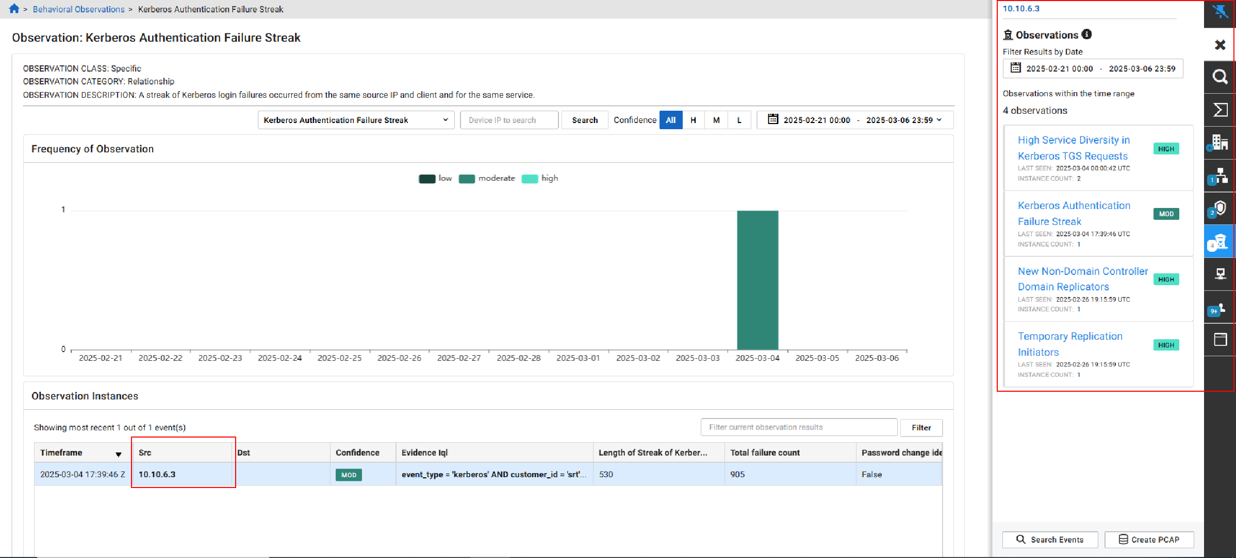The image size is (1236, 558).
Task: Click the shield sidebar icon
Action: click(1220, 208)
